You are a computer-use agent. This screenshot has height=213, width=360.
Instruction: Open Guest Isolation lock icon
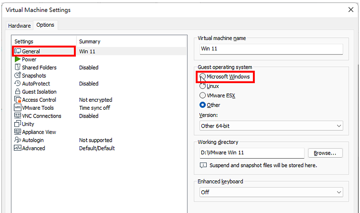17,91
